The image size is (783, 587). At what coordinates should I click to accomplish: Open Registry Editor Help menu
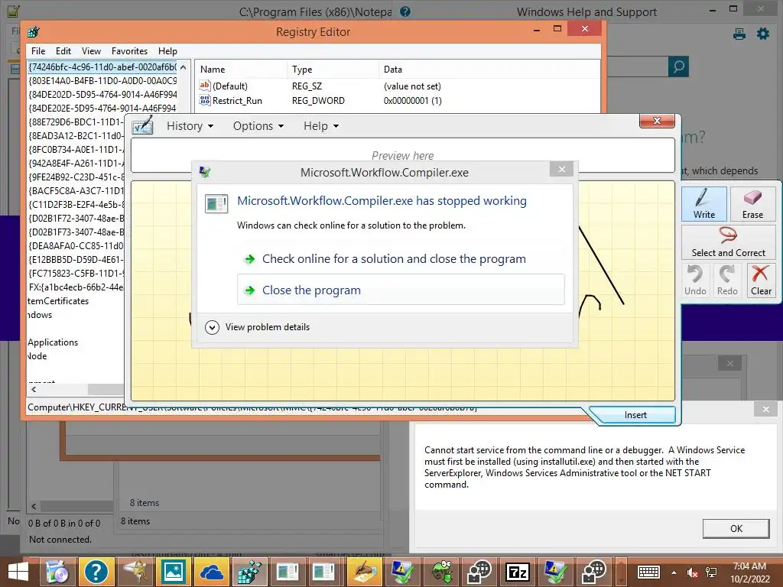point(167,51)
